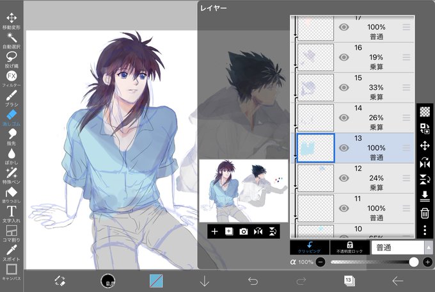The width and height of the screenshot is (435, 292).
Task: Activate layer move tool in right sidebar
Action: 425,145
